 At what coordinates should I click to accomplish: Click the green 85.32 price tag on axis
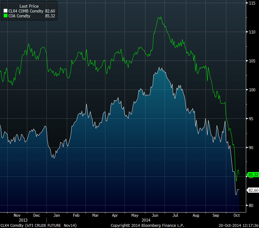click(x=253, y=175)
